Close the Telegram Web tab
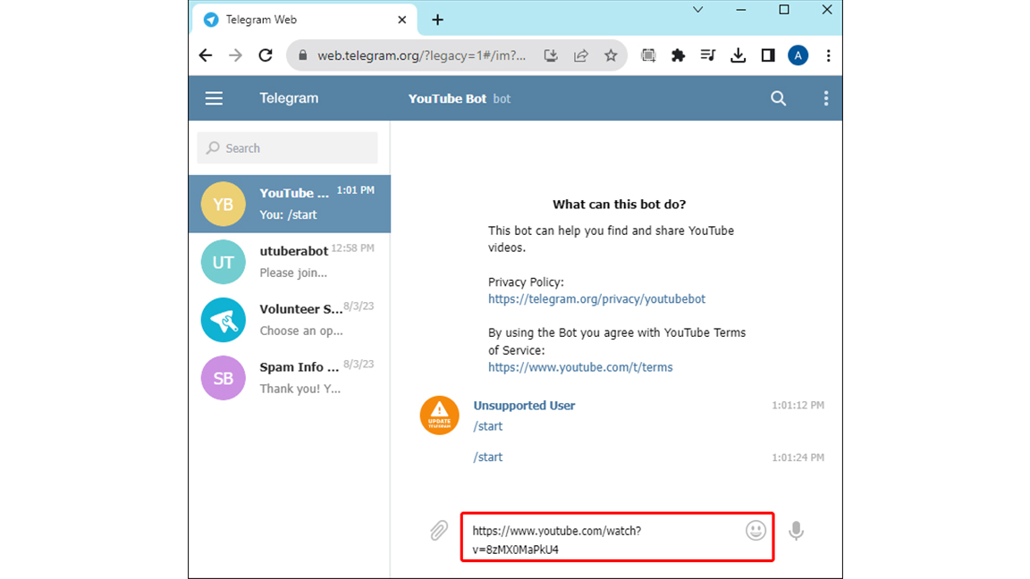 (x=402, y=20)
